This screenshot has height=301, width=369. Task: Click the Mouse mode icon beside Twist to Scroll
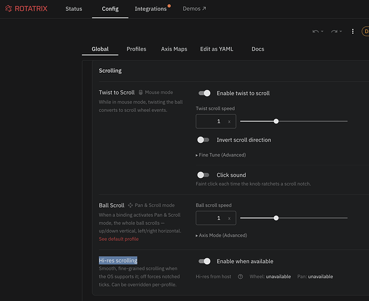click(140, 92)
